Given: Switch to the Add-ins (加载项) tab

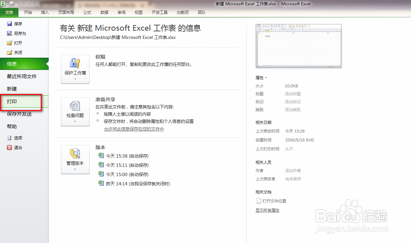Looking at the screenshot, I should pyautogui.click(x=182, y=13).
